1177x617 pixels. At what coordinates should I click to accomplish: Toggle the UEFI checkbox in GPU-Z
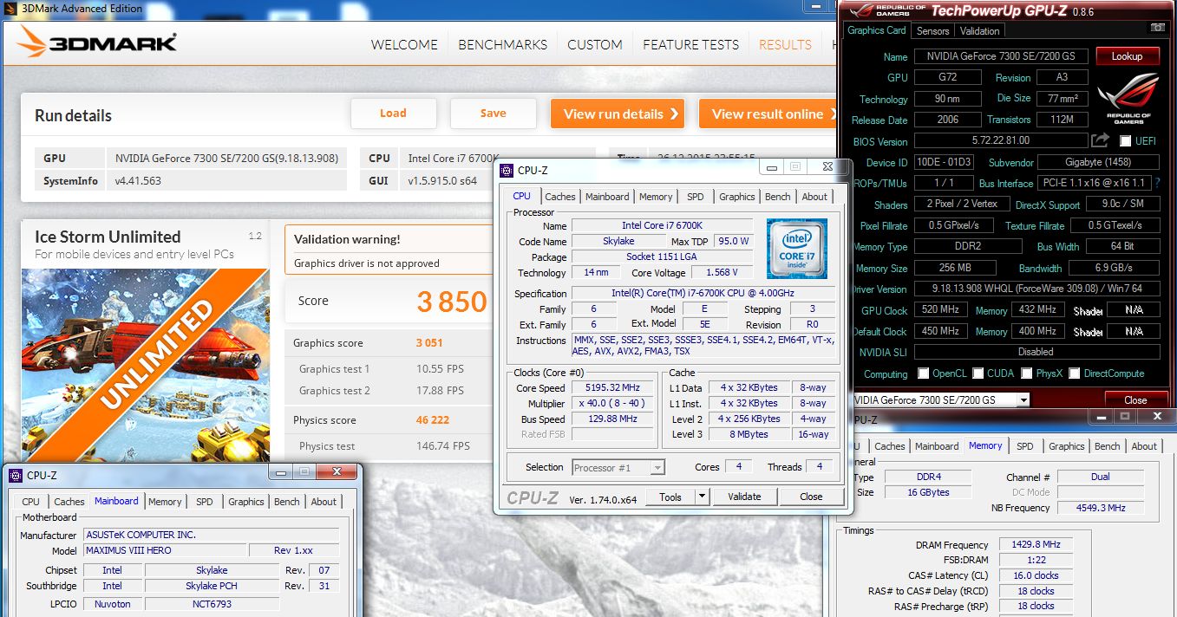[x=1125, y=140]
